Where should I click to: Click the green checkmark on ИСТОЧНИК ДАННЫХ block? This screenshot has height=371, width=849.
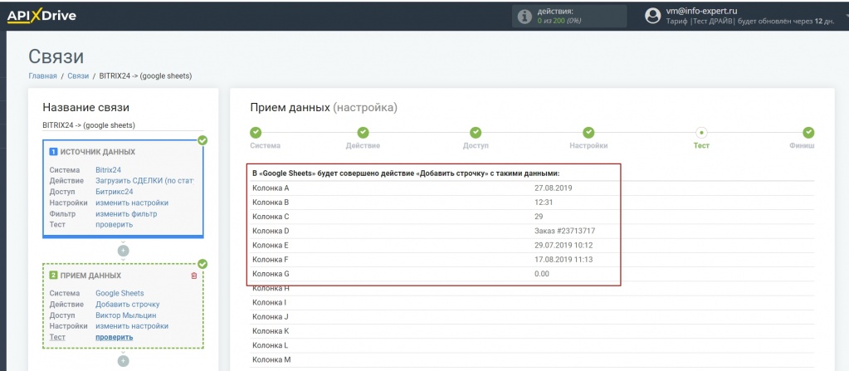202,140
